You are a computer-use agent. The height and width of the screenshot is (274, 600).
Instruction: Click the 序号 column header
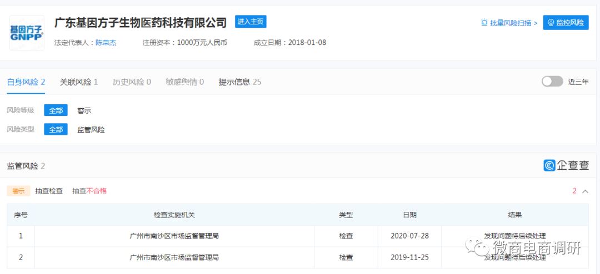tap(21, 215)
